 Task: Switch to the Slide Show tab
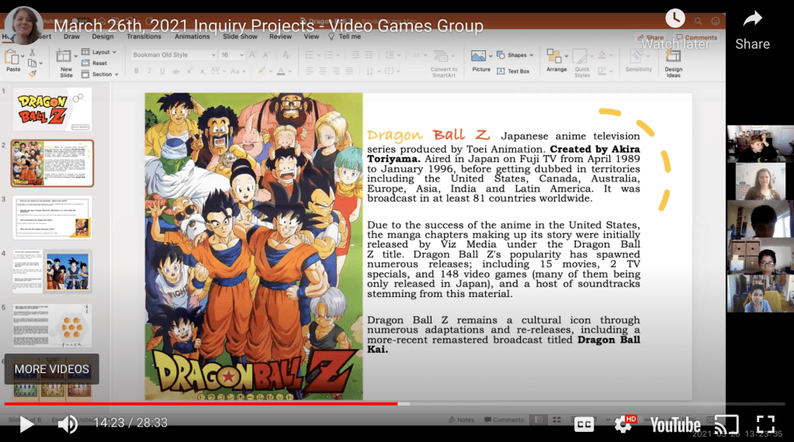[240, 36]
